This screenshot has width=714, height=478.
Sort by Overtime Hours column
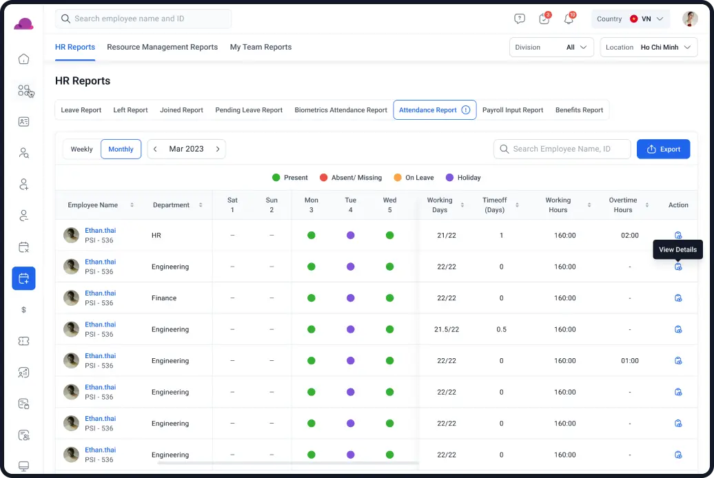[646, 205]
